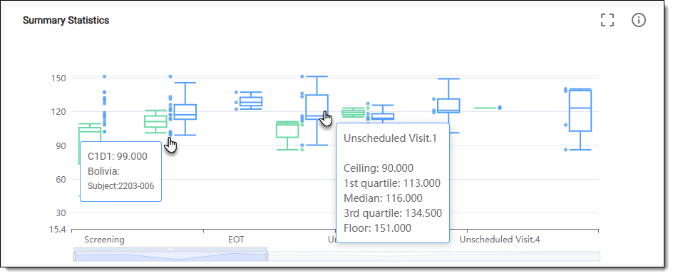This screenshot has height=276, width=673.
Task: Click the Subject:2203-006 tooltip text
Action: pos(121,186)
